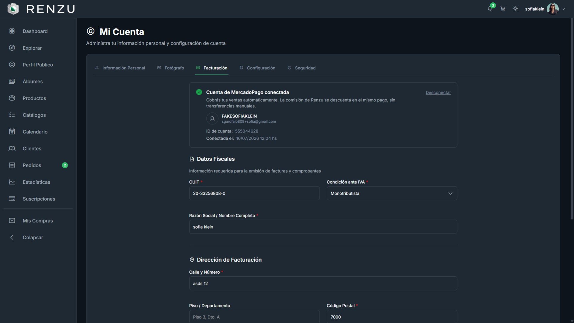Click the Pedidos badge showing 2

click(x=65, y=165)
